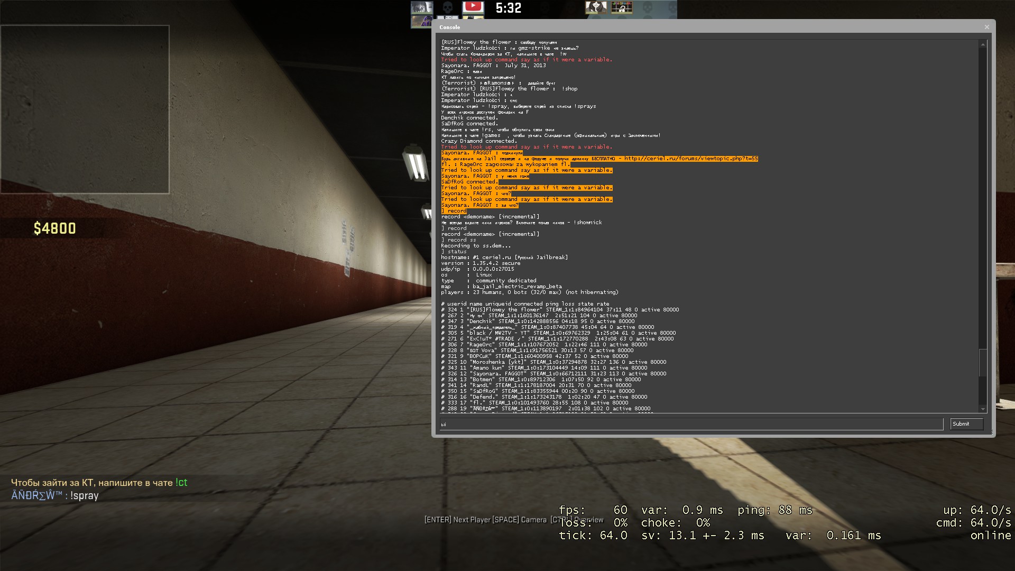1015x571 pixels.
Task: Click the empty radar panel at top left
Action: pyautogui.click(x=85, y=109)
